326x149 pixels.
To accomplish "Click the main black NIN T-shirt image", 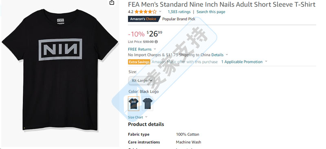I will (60, 70).
